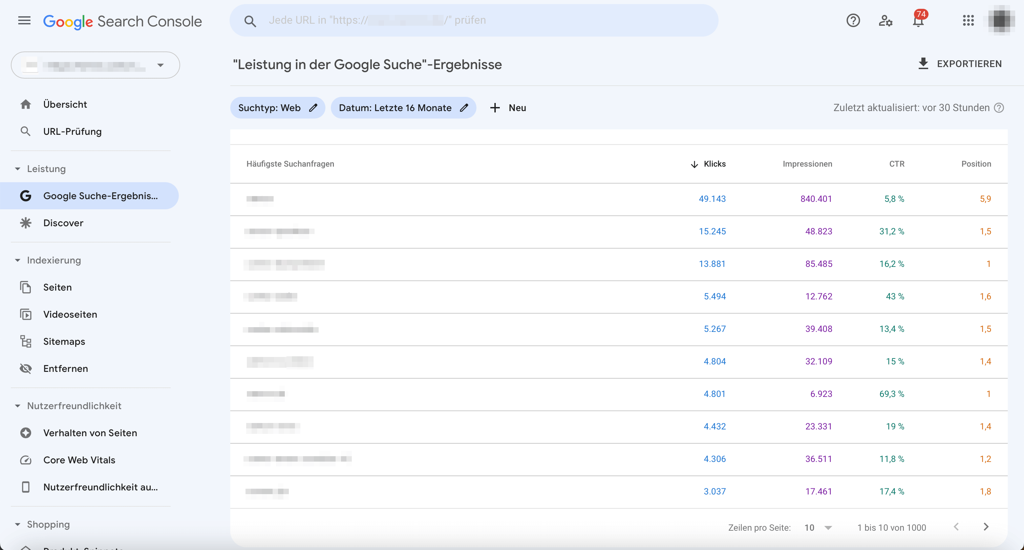This screenshot has height=550, width=1024.
Task: Sort by CTR column header
Action: (896, 164)
